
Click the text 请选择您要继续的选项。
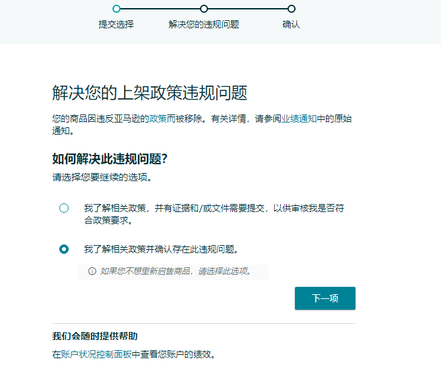click(x=102, y=177)
